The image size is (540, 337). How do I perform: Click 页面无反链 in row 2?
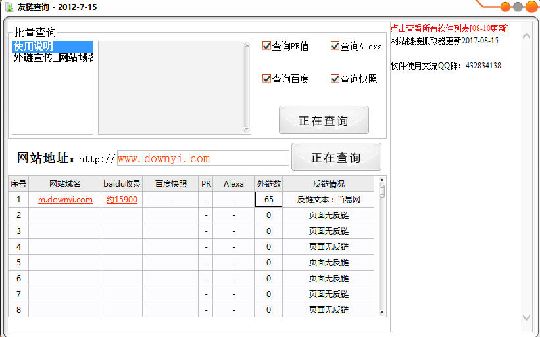point(328,215)
